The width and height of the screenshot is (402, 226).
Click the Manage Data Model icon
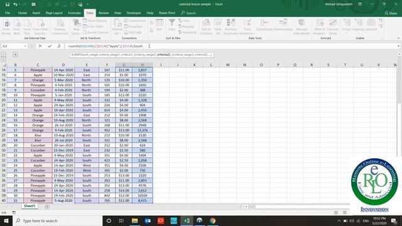(301, 27)
